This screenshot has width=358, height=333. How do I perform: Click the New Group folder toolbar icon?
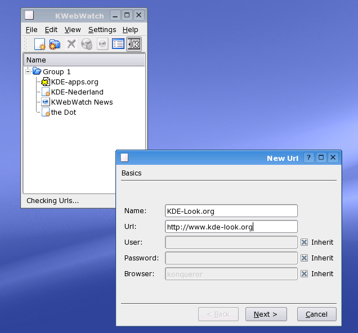[55, 44]
